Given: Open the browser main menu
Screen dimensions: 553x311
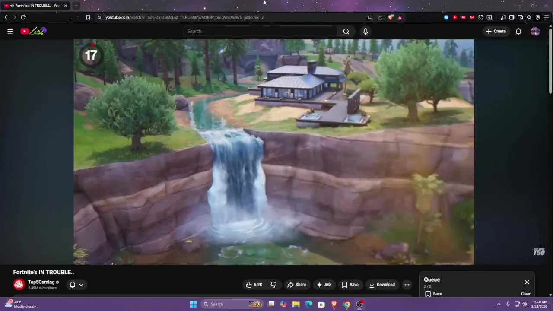Looking at the screenshot, I should [x=547, y=17].
